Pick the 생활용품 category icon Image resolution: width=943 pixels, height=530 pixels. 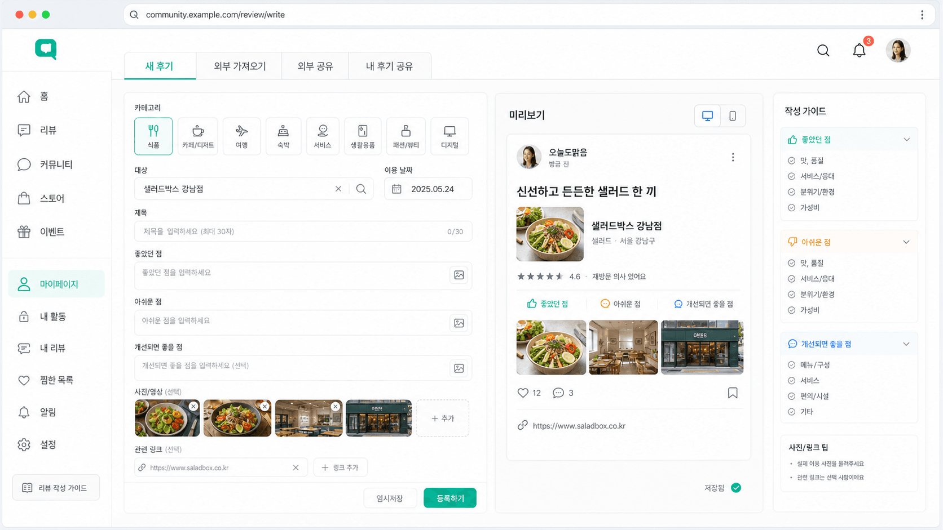[x=363, y=136]
